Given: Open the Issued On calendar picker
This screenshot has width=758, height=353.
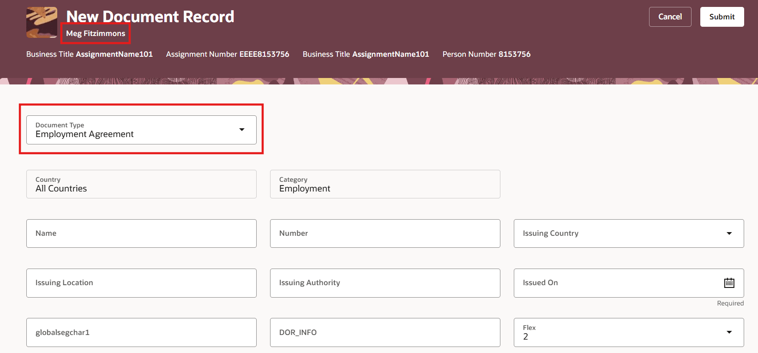Looking at the screenshot, I should [x=729, y=283].
